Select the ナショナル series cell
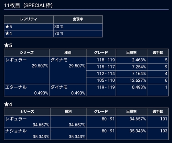This screenshot has width=172, height=143. (27, 134)
